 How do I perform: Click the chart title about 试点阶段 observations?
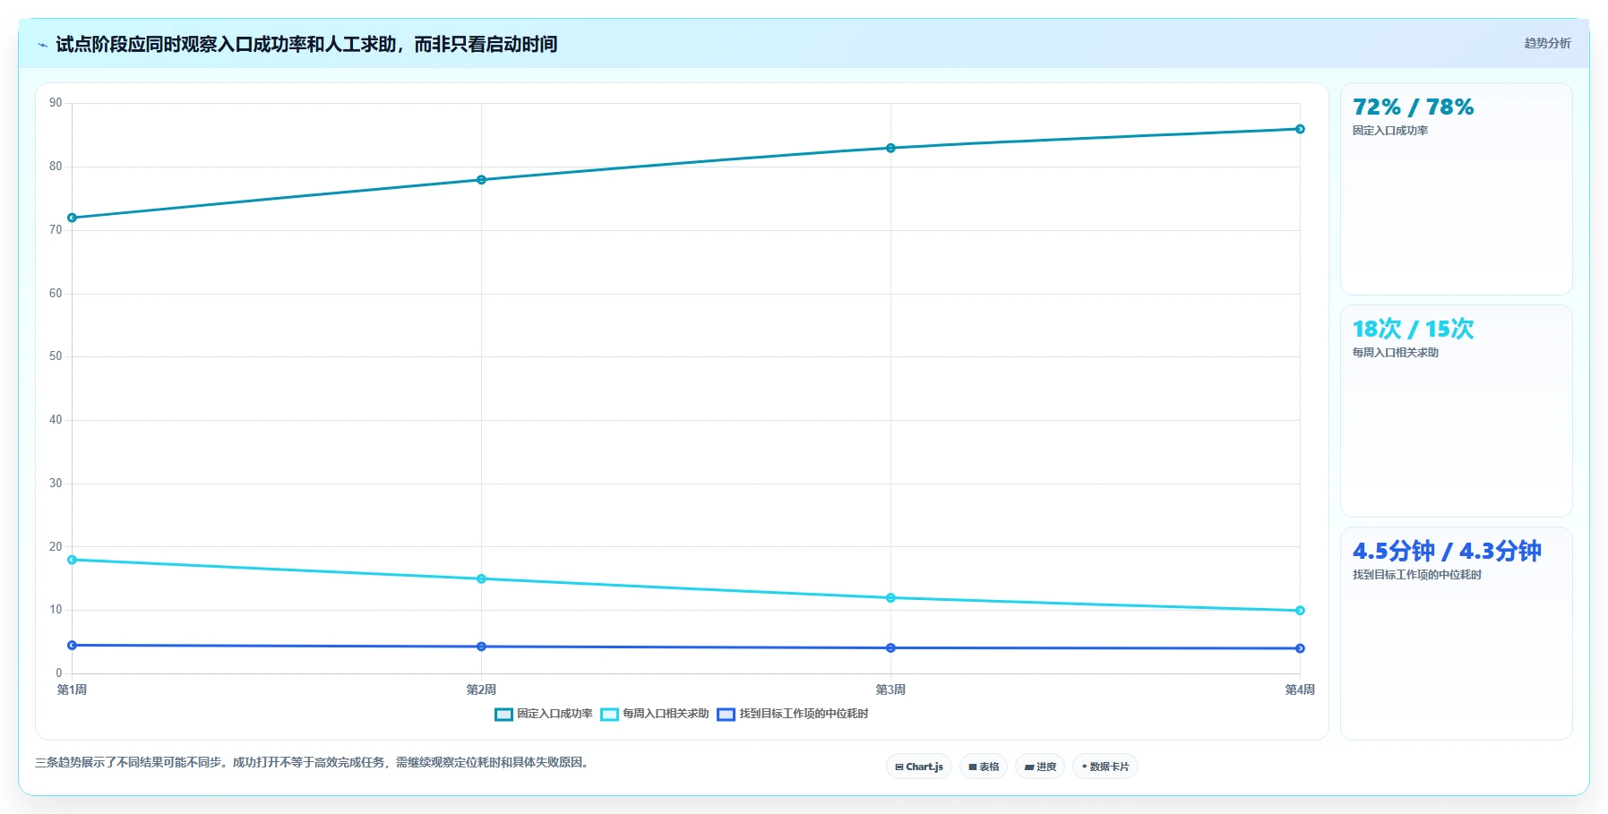[306, 44]
